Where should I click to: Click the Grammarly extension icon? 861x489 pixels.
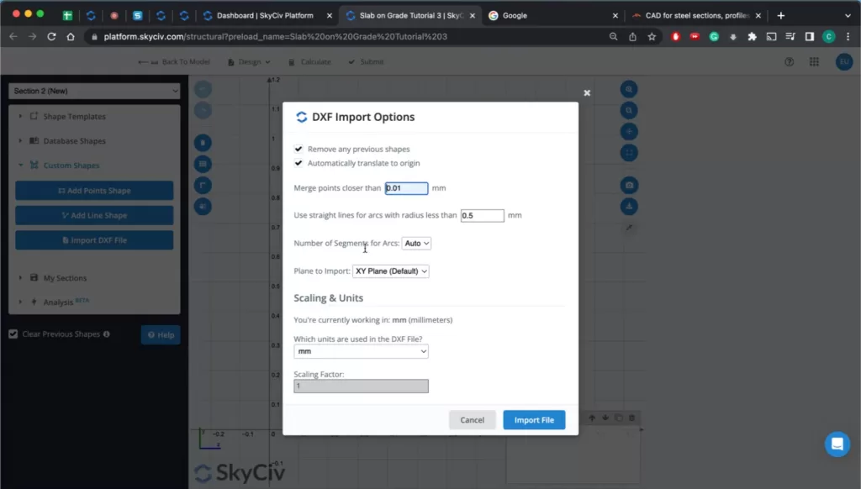coord(714,37)
